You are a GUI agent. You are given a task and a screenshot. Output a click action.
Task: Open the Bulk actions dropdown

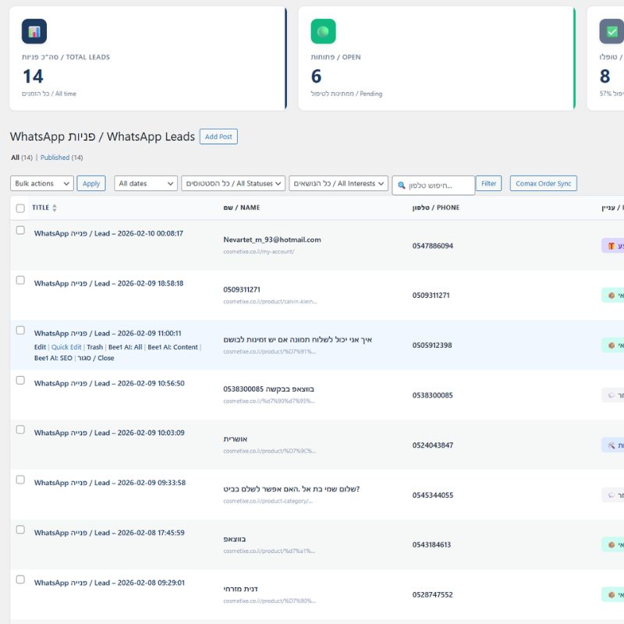click(x=42, y=183)
